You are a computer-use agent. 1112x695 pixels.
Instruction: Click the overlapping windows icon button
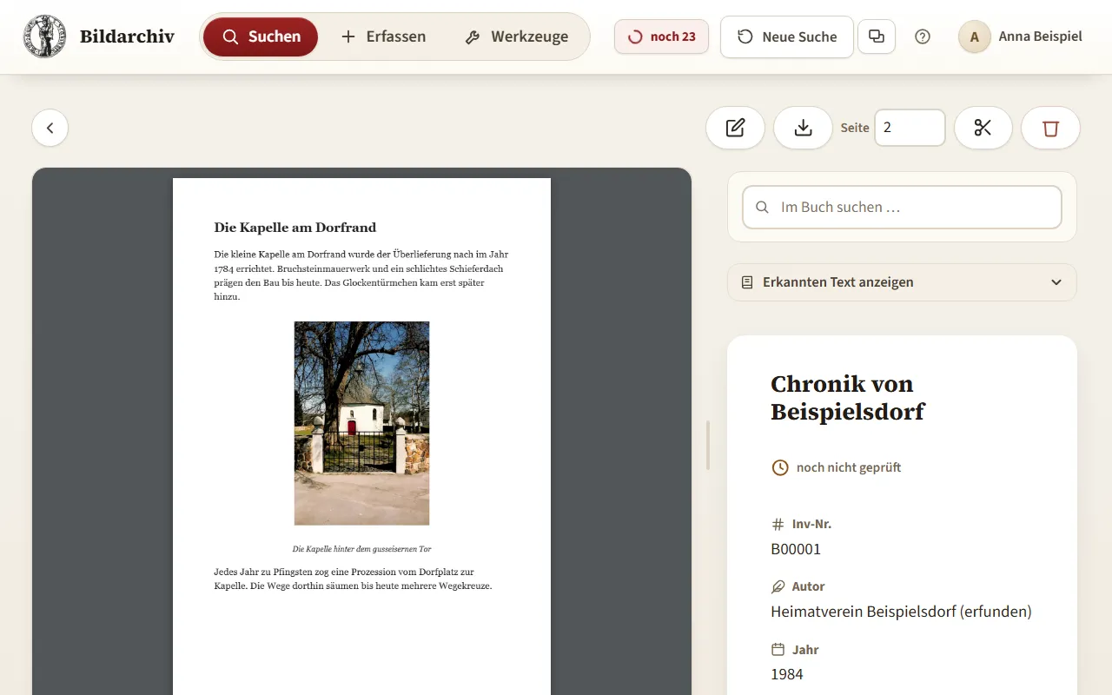tap(877, 36)
